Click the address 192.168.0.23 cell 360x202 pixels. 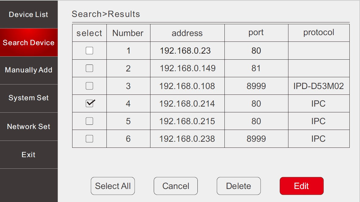[185, 51]
